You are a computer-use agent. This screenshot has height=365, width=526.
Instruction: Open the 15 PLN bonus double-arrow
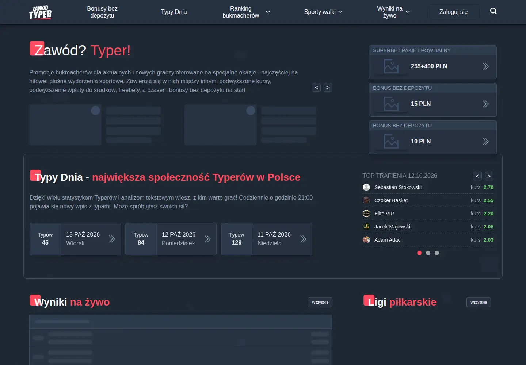[485, 104]
